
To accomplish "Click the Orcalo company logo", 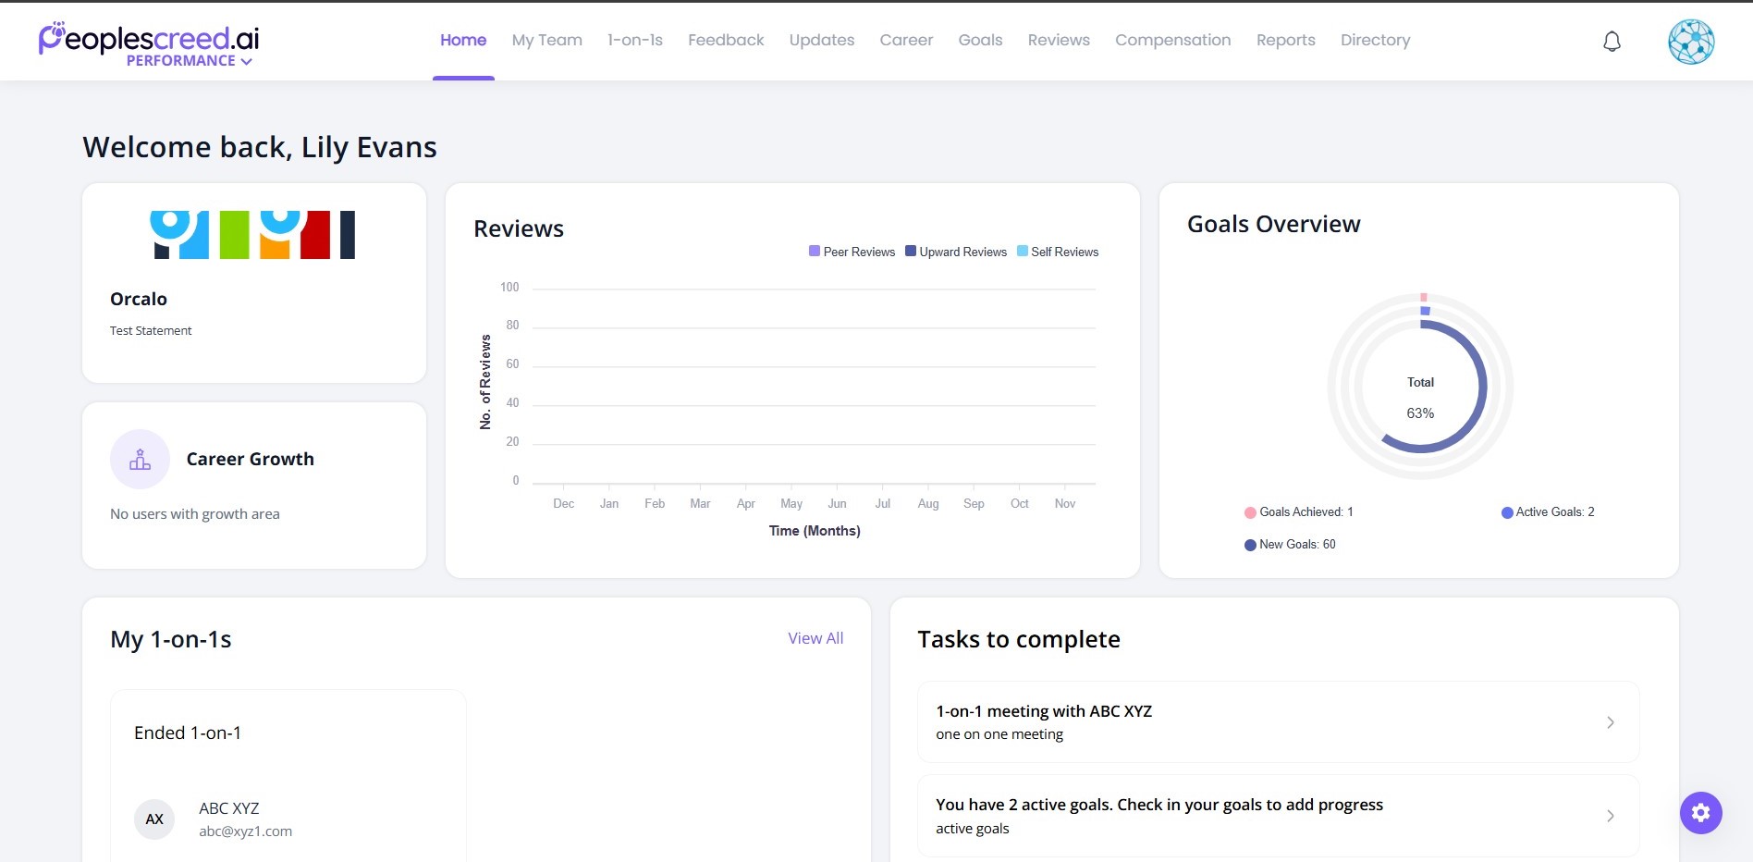I will tap(252, 235).
